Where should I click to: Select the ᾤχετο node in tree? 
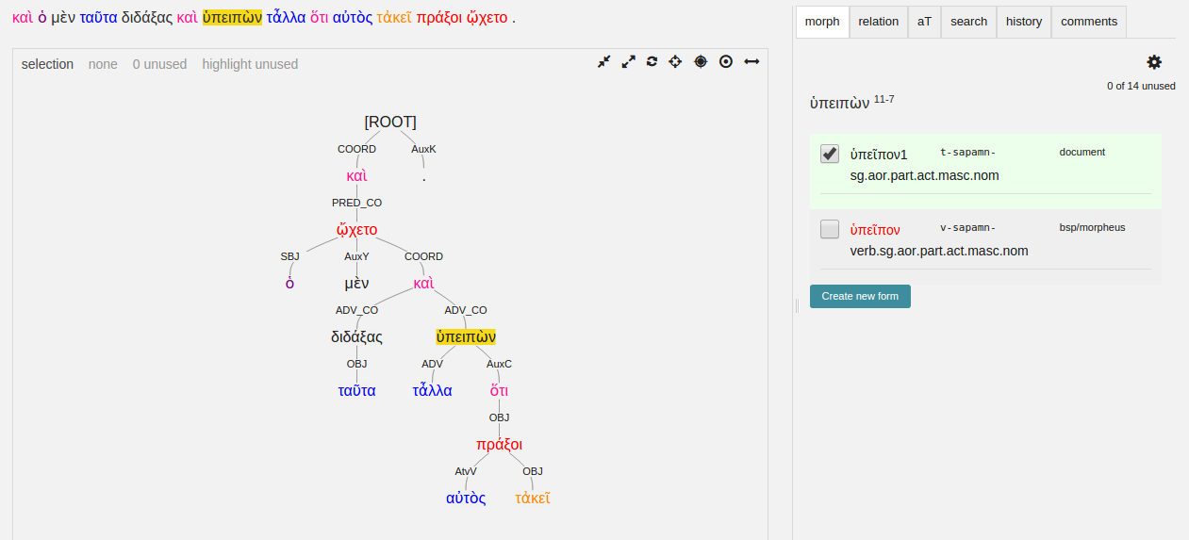(356, 229)
